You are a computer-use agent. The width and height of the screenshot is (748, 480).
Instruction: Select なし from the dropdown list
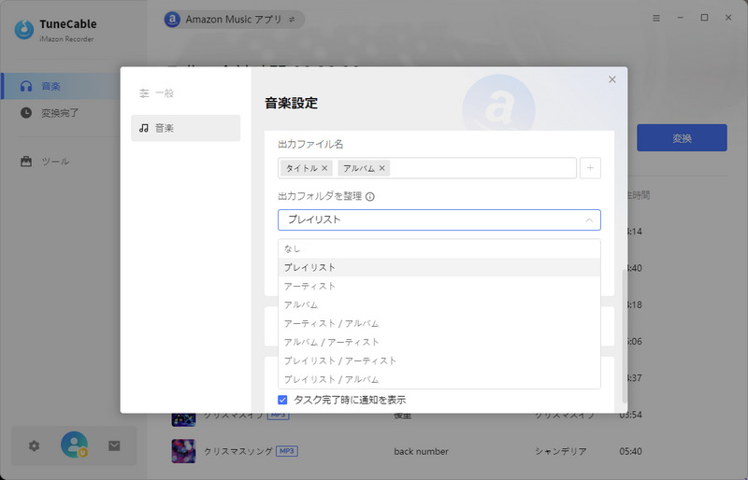click(x=439, y=248)
